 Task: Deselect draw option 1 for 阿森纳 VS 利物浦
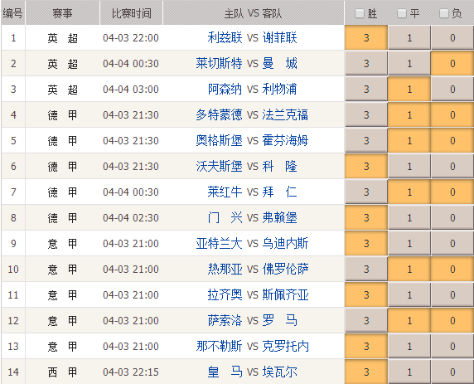click(409, 90)
